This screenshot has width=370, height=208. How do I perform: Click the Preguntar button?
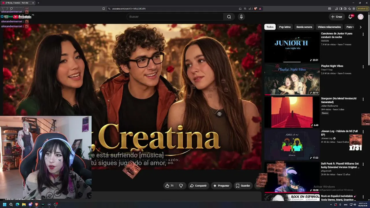click(221, 186)
